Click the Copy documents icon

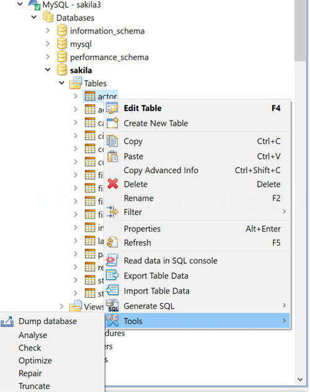[112, 141]
